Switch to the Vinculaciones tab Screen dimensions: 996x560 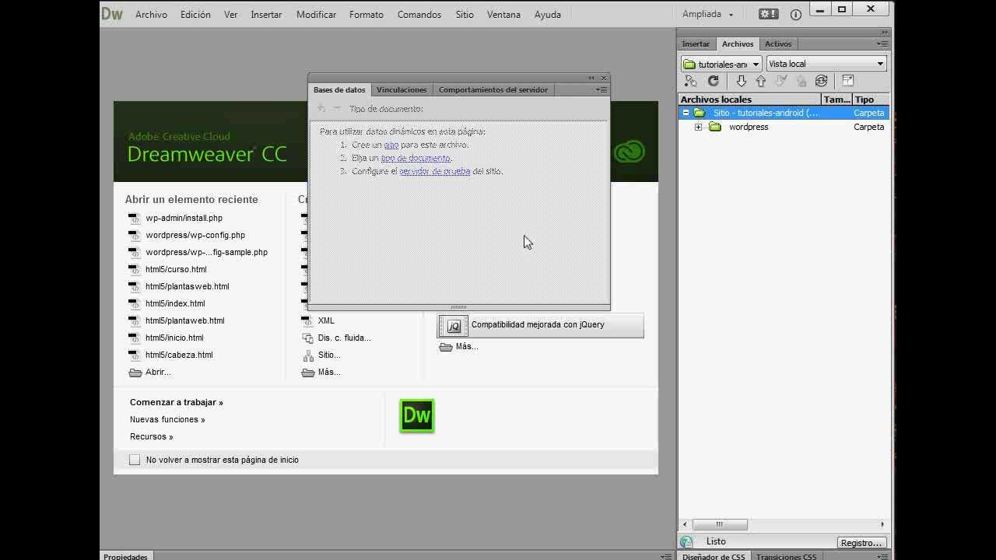pos(402,89)
